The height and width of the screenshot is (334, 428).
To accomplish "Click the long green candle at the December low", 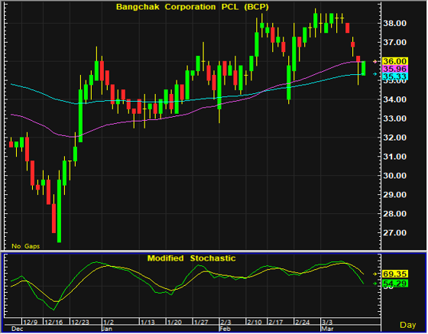I will point(60,211).
